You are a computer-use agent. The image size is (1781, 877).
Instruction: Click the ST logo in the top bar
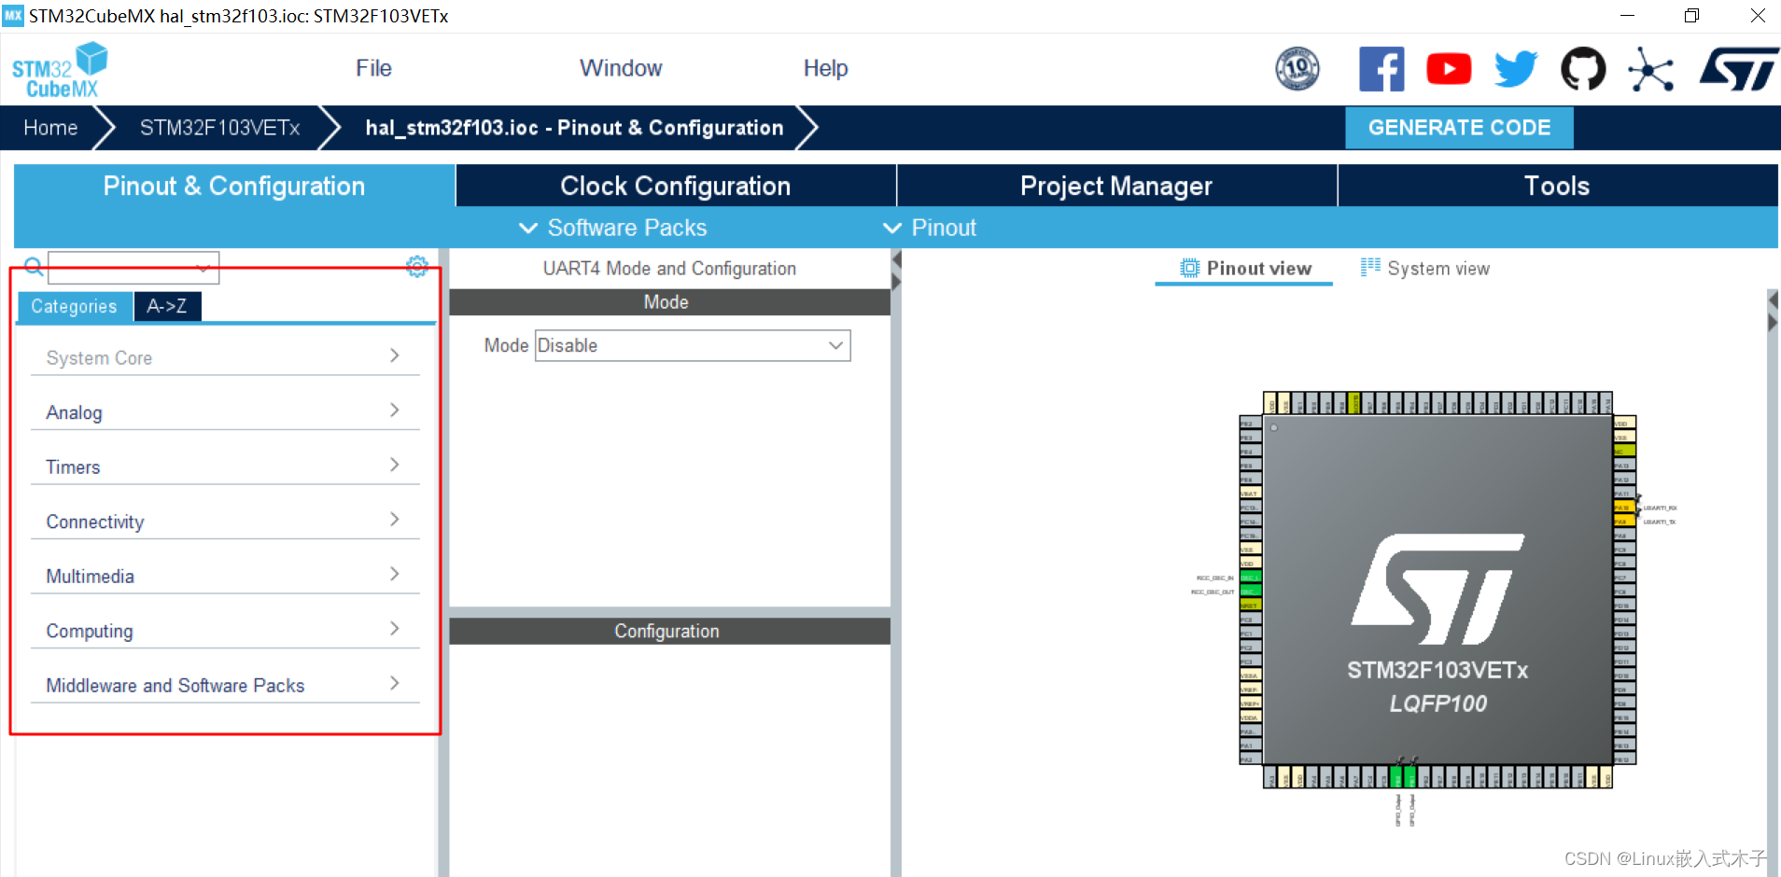1738,69
